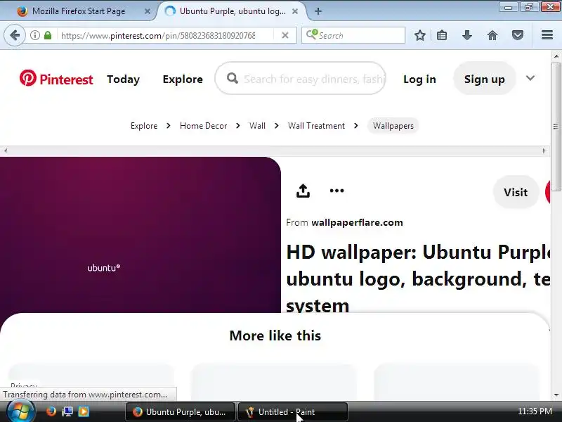Image resolution: width=562 pixels, height=422 pixels.
Task: Click Sign up button
Action: (x=485, y=79)
